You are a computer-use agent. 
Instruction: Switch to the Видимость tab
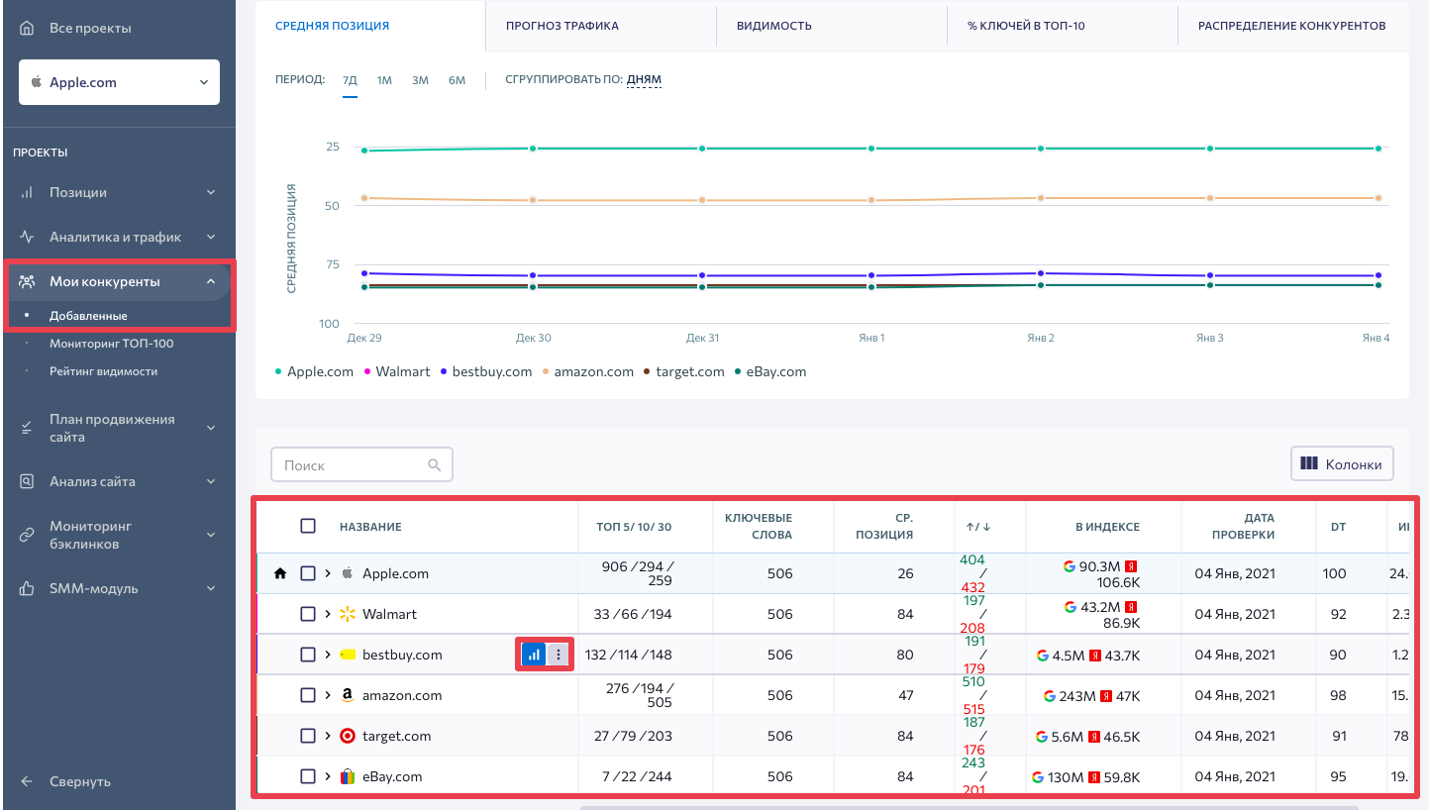coord(773,26)
